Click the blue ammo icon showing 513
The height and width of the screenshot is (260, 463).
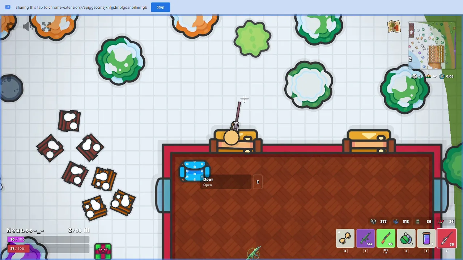(x=396, y=221)
